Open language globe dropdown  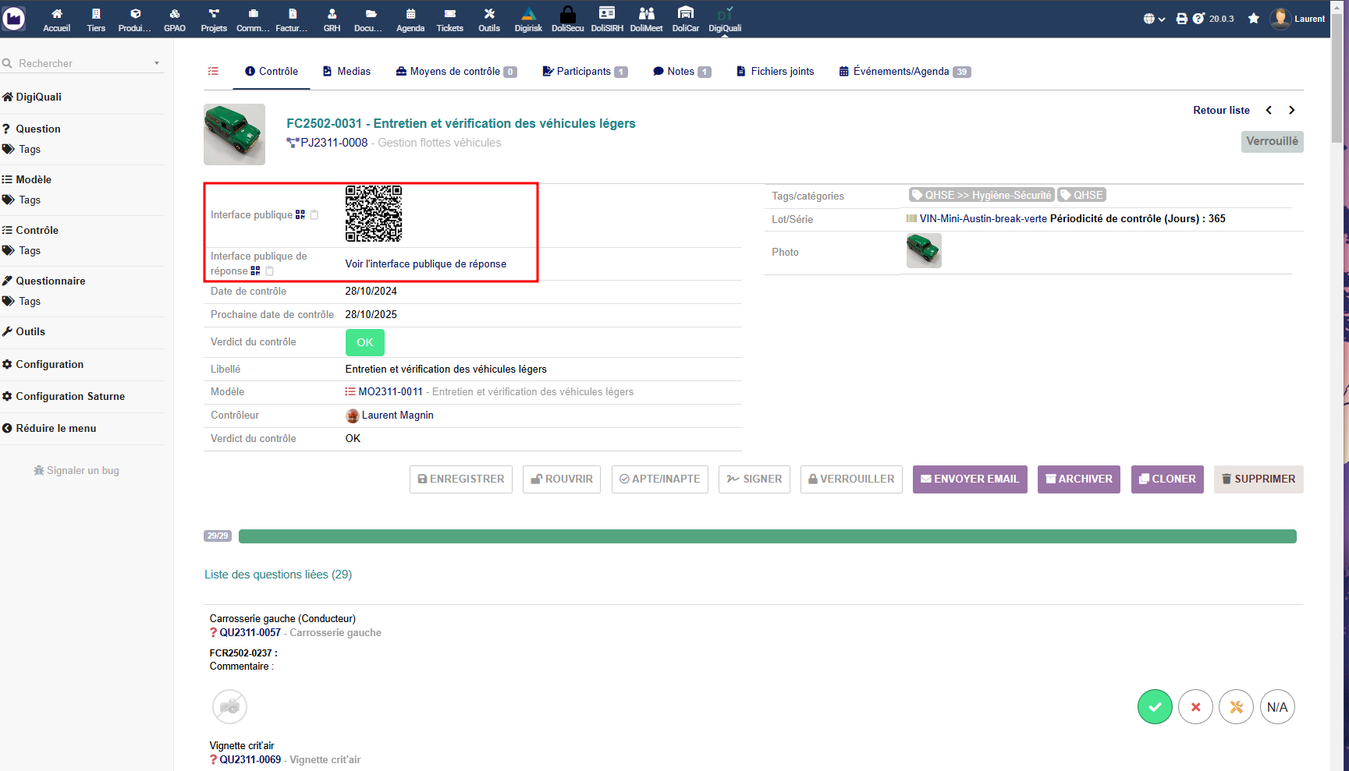1154,19
